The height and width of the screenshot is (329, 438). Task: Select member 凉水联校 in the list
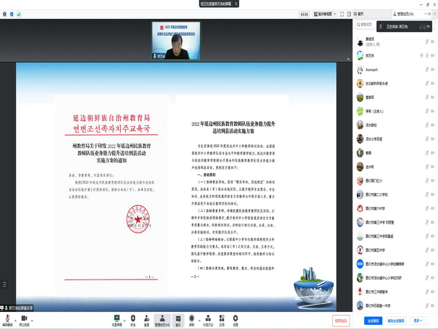(x=395, y=125)
